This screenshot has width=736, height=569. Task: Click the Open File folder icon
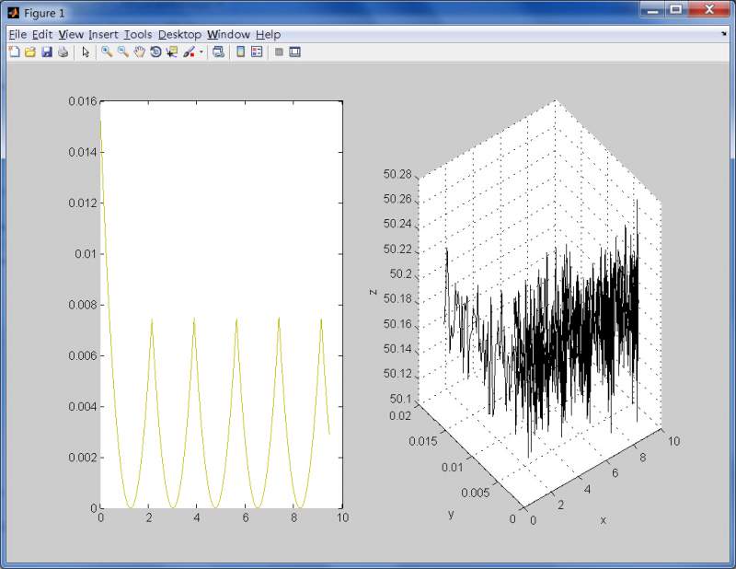pos(29,52)
